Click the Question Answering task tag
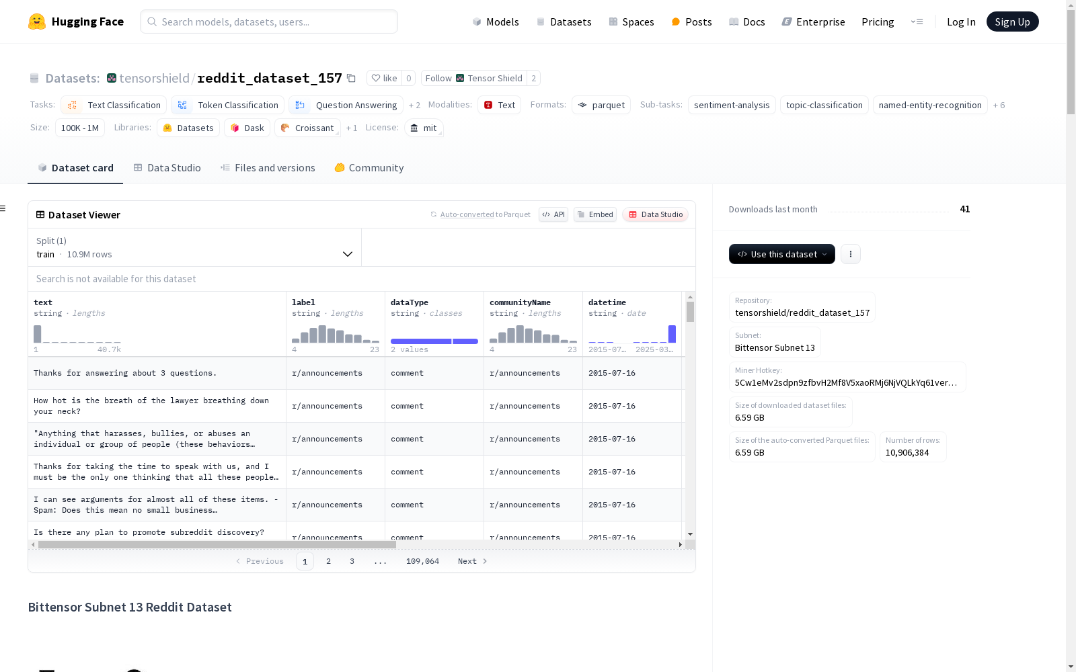The image size is (1076, 672). click(x=346, y=105)
